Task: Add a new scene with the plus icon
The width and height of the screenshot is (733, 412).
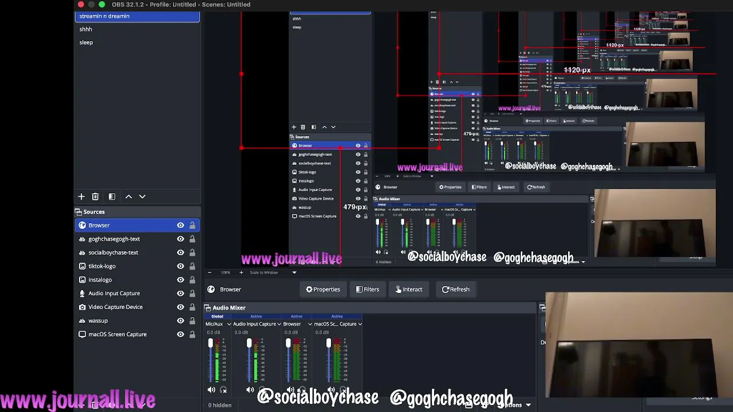Action: pos(81,197)
